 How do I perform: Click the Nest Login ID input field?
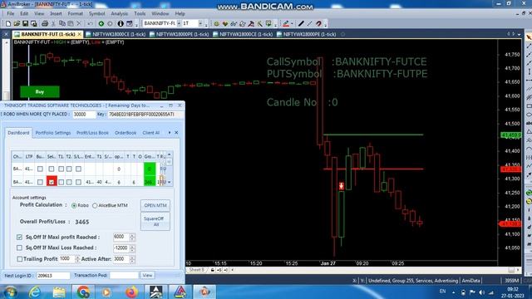pyautogui.click(x=53, y=276)
